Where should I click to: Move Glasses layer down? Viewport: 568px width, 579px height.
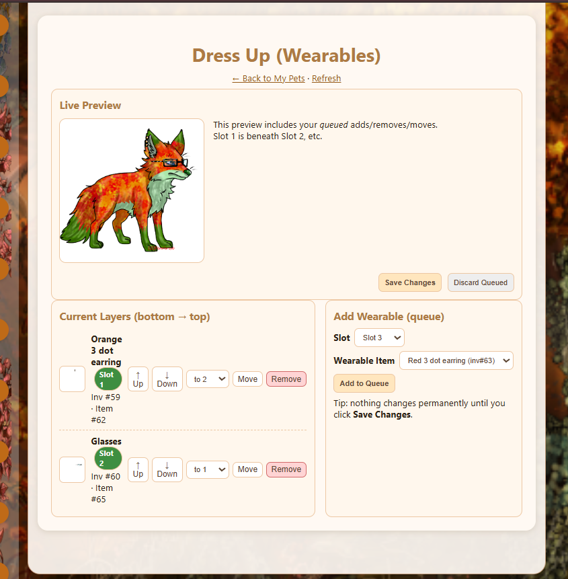[x=167, y=469]
